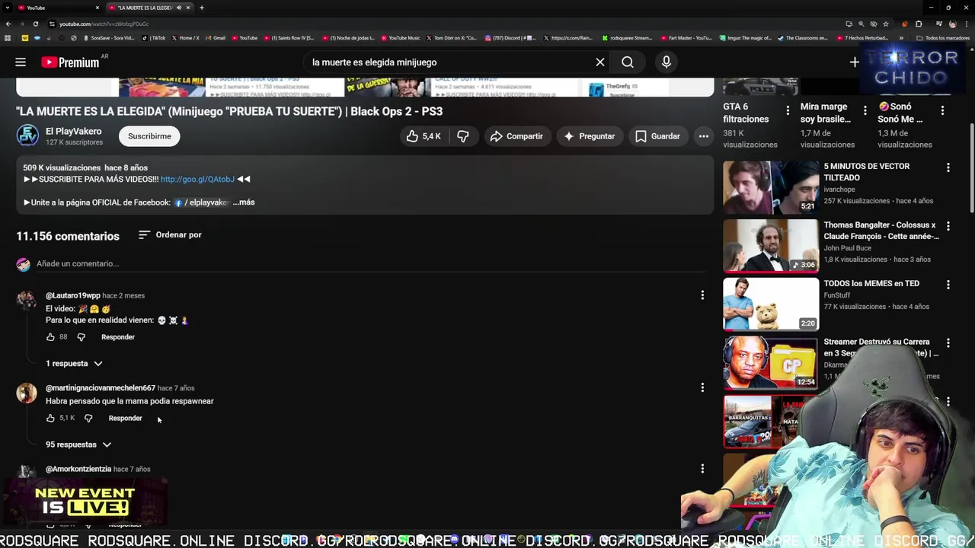Open @Amorkontzientzia profile link
This screenshot has height=548, width=975.
click(x=78, y=469)
